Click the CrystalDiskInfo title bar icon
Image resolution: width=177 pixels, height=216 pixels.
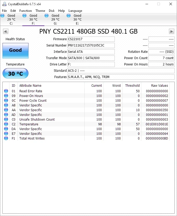tap(4, 4)
